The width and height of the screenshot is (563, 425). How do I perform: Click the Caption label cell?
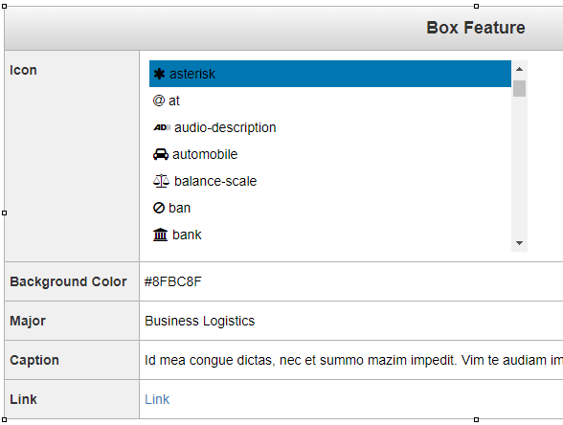(x=72, y=360)
